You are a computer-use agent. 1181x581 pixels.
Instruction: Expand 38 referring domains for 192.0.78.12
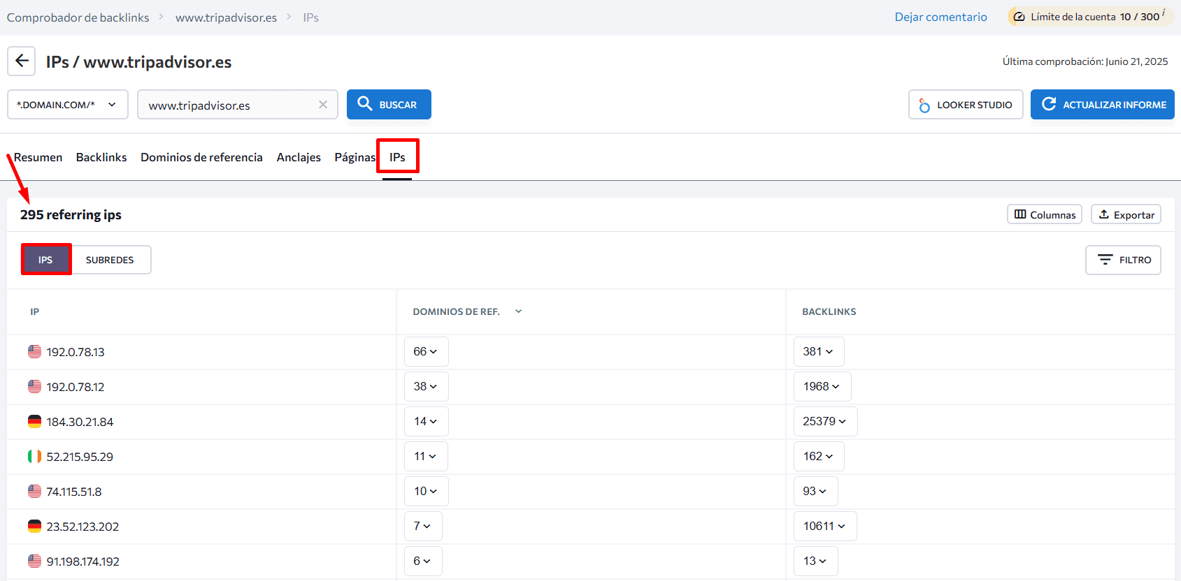point(426,386)
